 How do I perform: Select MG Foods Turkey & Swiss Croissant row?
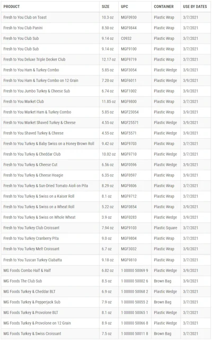pos(106,334)
